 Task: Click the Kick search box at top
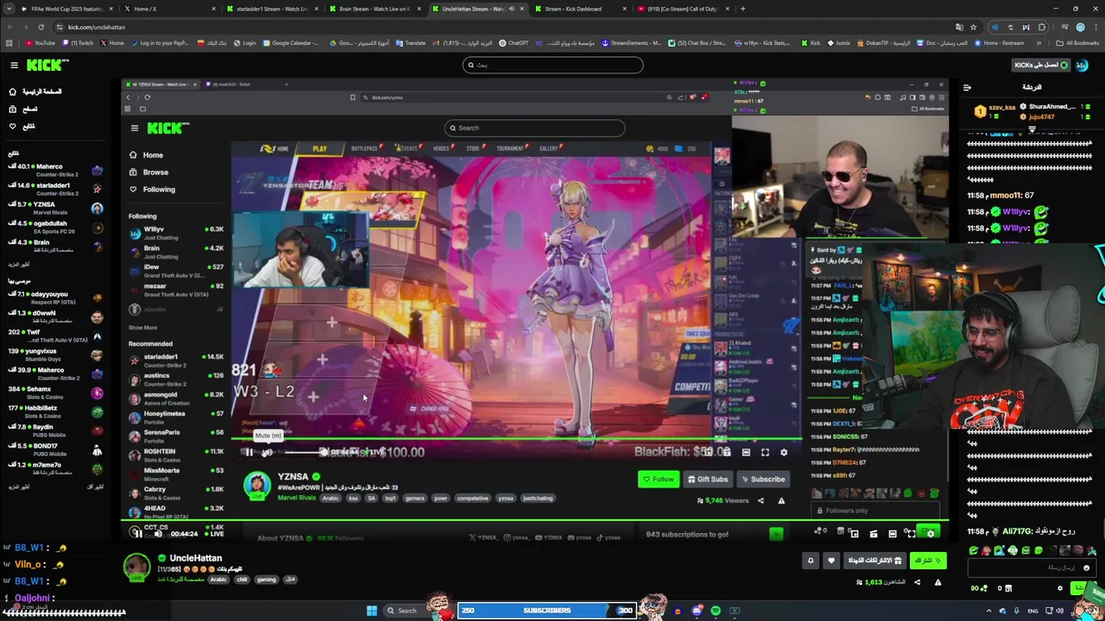tap(552, 65)
